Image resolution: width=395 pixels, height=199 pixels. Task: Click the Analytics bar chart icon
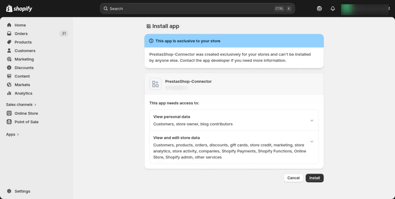[x=9, y=93]
